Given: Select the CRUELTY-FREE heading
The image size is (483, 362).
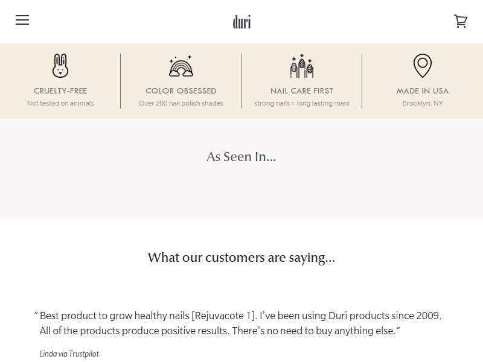Looking at the screenshot, I should [x=60, y=91].
